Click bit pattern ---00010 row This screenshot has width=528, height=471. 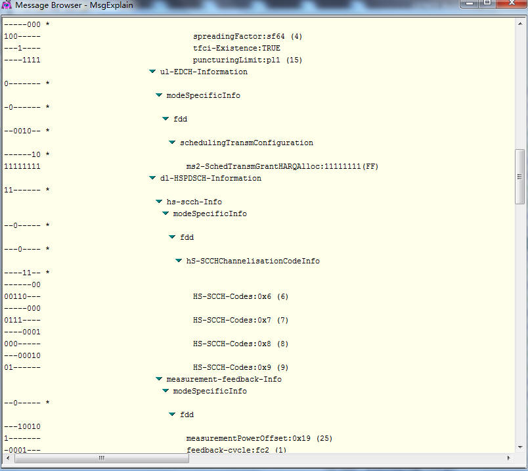22,355
